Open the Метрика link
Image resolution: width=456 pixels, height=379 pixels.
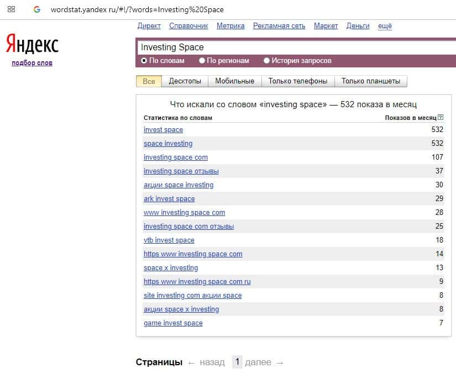(230, 26)
